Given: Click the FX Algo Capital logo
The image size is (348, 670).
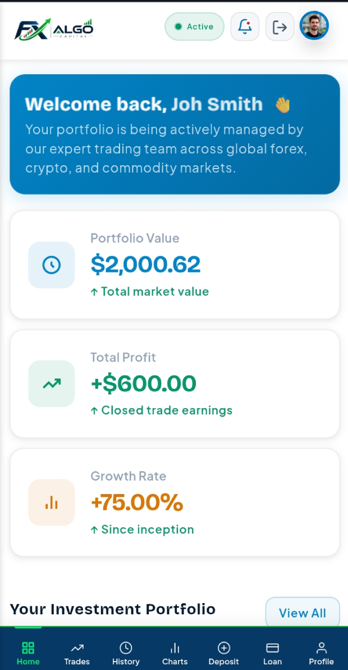Looking at the screenshot, I should coord(54,29).
